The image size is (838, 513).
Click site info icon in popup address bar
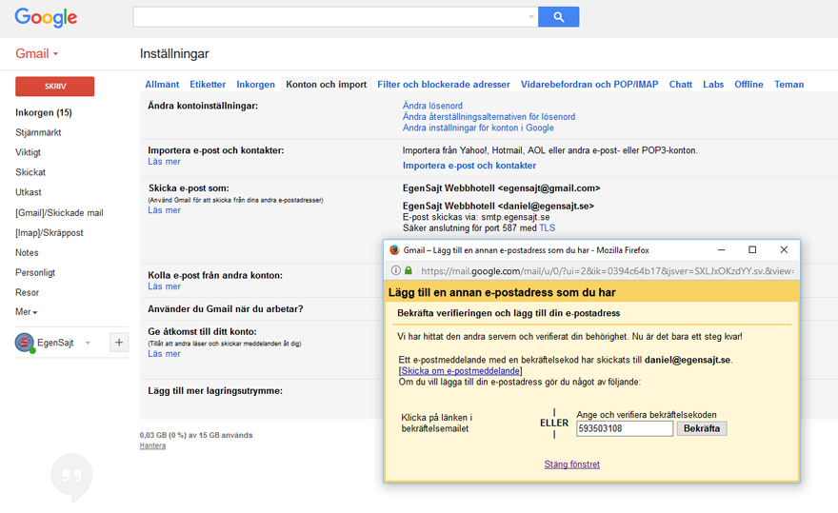coord(395,270)
